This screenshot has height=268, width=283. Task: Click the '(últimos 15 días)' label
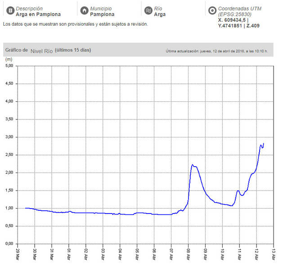73,50
